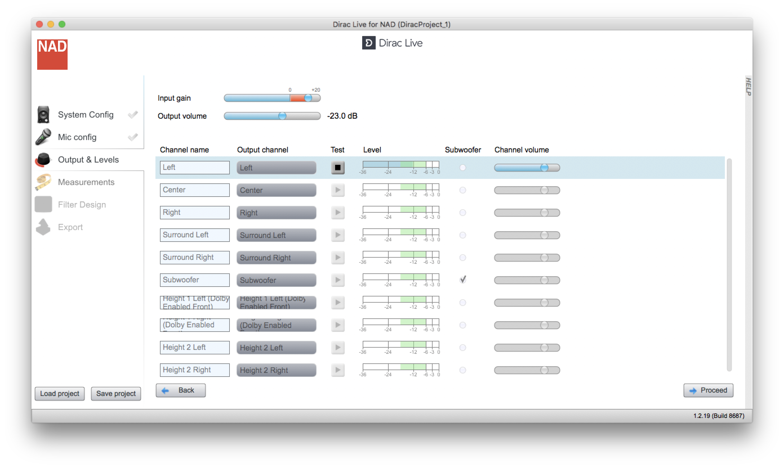Click the Mic config microphone icon
The width and height of the screenshot is (784, 468).
[43, 137]
